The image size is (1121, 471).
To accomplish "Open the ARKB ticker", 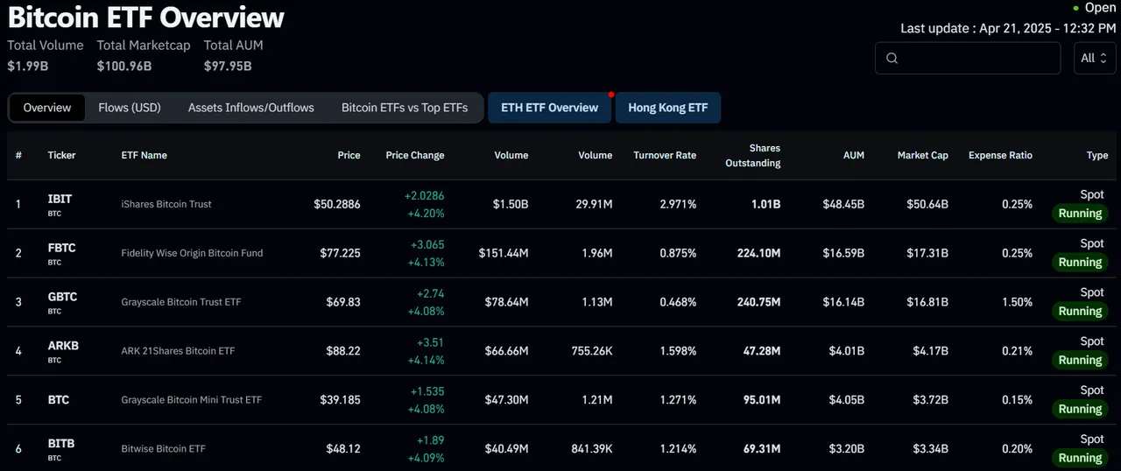I will pyautogui.click(x=63, y=346).
